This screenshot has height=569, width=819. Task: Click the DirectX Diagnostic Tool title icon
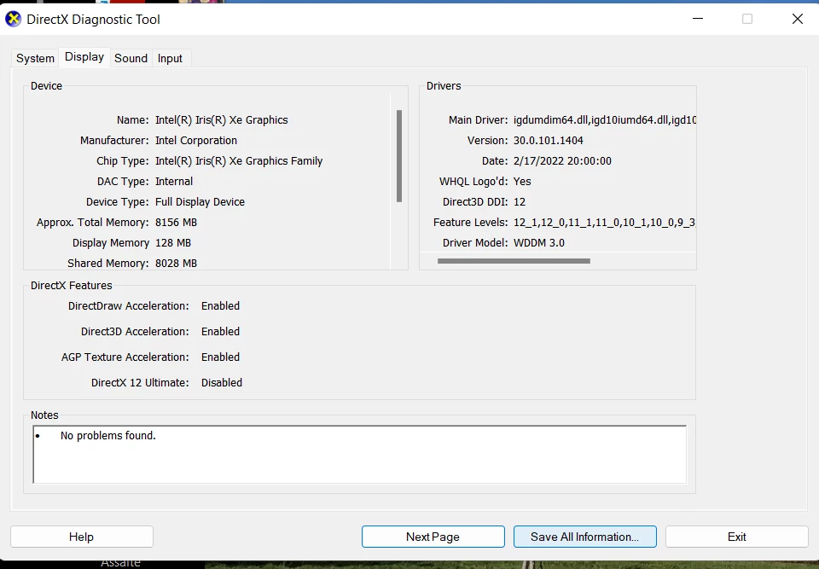point(13,20)
